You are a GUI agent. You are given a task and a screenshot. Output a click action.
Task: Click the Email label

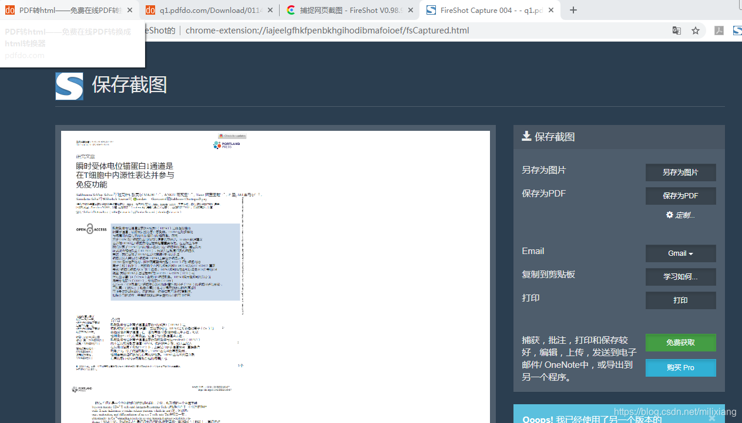coord(533,251)
